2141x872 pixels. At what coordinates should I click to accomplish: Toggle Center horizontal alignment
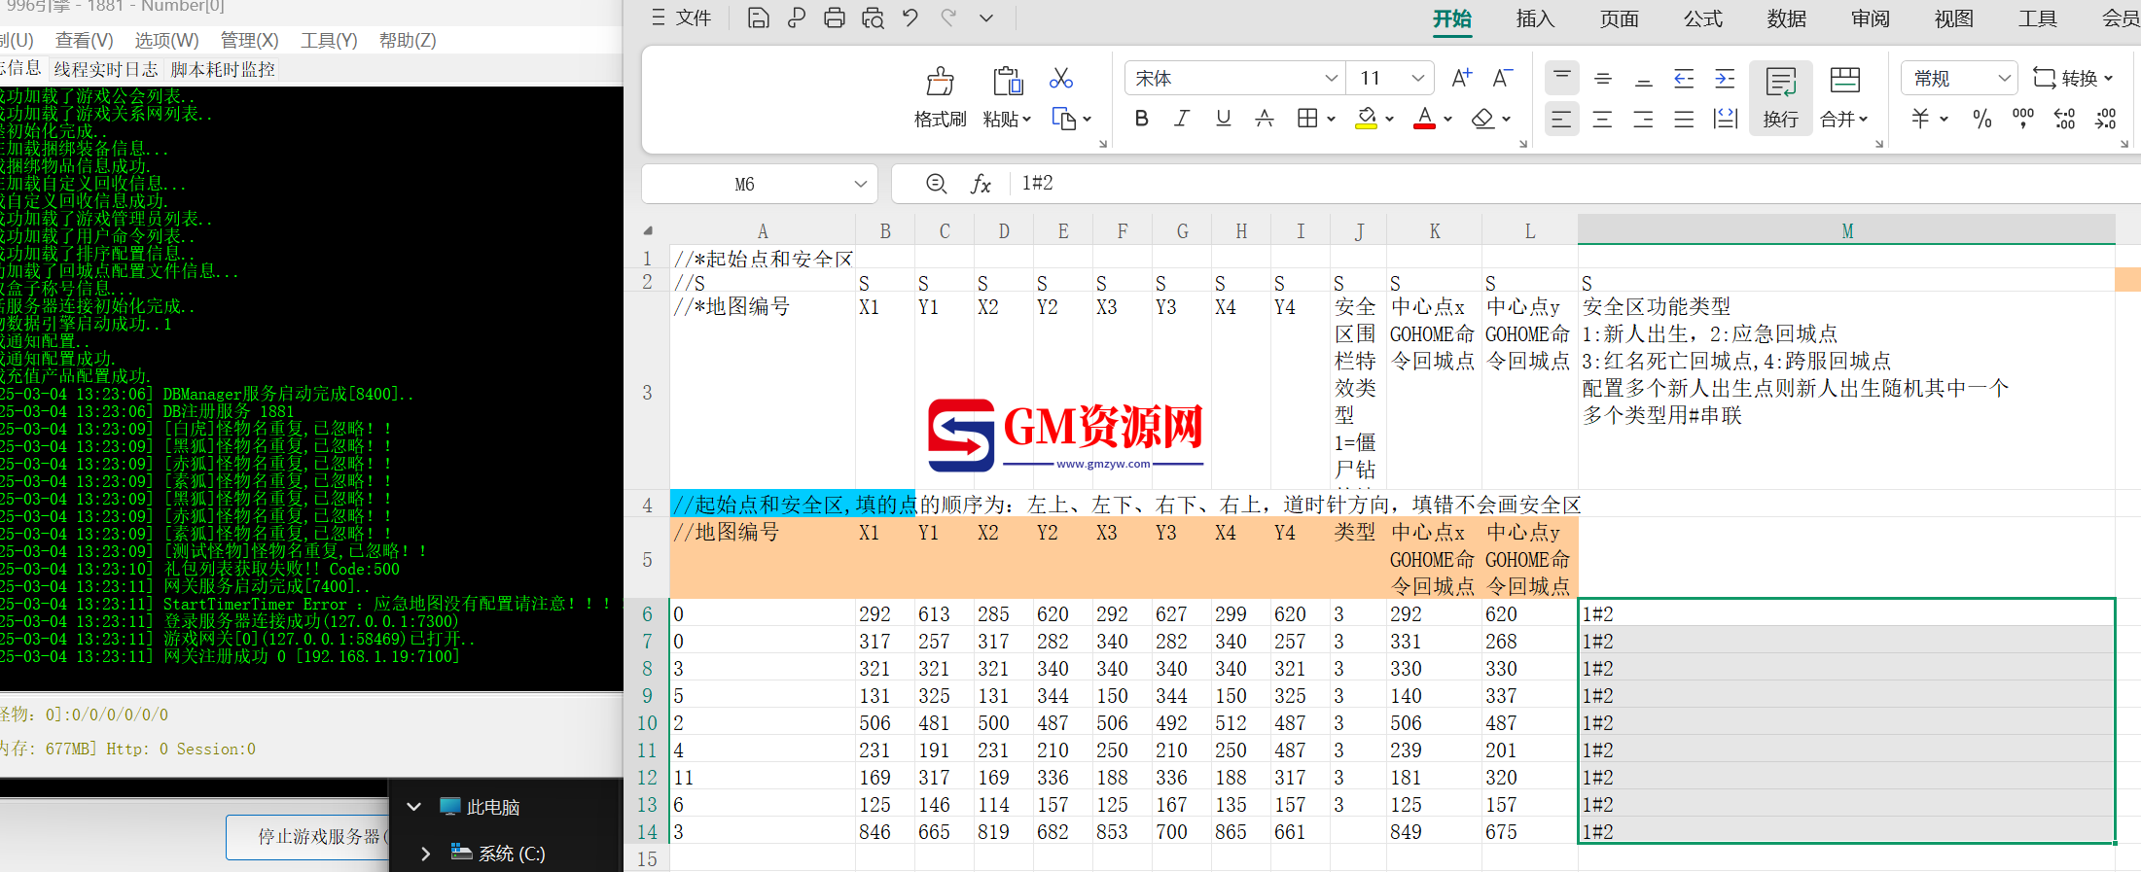point(1603,119)
